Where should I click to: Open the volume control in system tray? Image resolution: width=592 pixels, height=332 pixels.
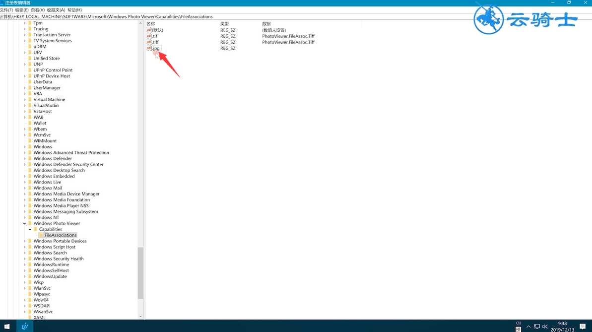tap(545, 327)
